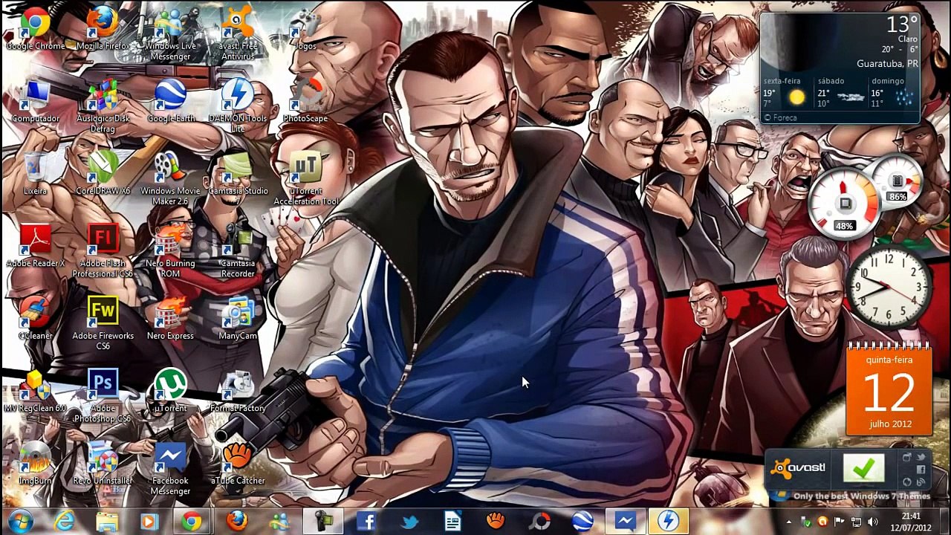Select the Lixeira recycle bin icon

(35, 174)
